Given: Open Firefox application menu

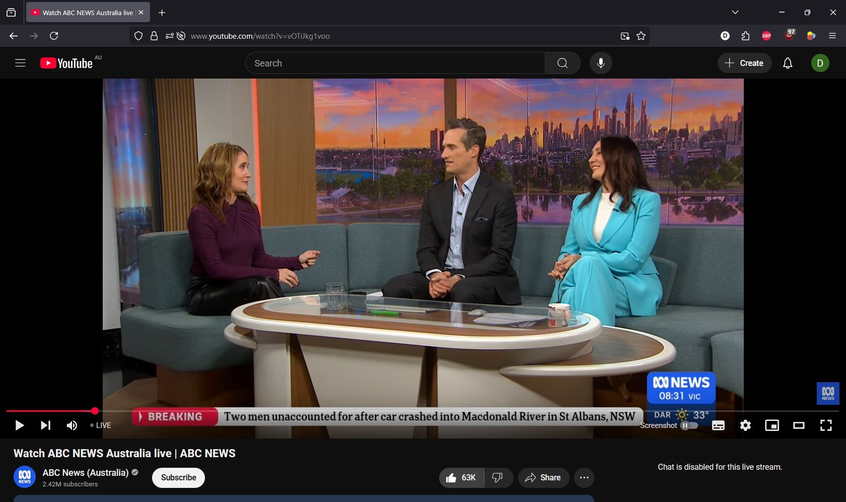Looking at the screenshot, I should (x=832, y=36).
